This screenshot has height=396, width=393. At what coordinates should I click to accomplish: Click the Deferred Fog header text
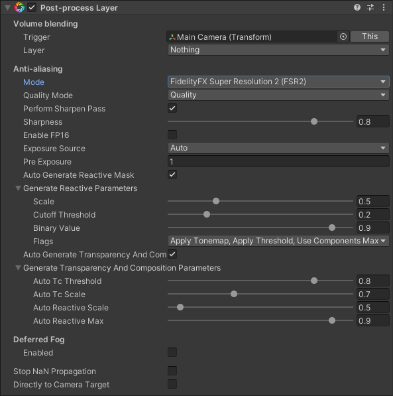39,340
